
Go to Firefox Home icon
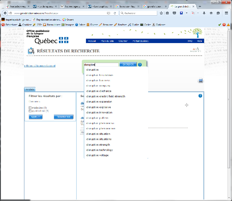(211, 13)
